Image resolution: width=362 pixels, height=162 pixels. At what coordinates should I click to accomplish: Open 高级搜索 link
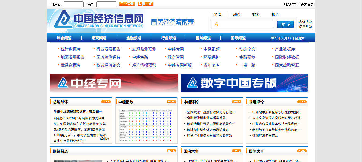(x=306, y=22)
